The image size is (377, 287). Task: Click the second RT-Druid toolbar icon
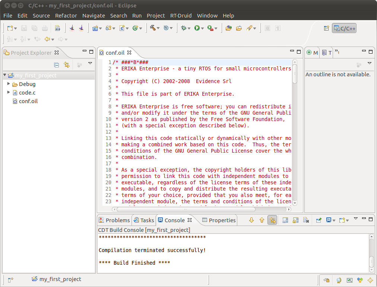coord(81,28)
